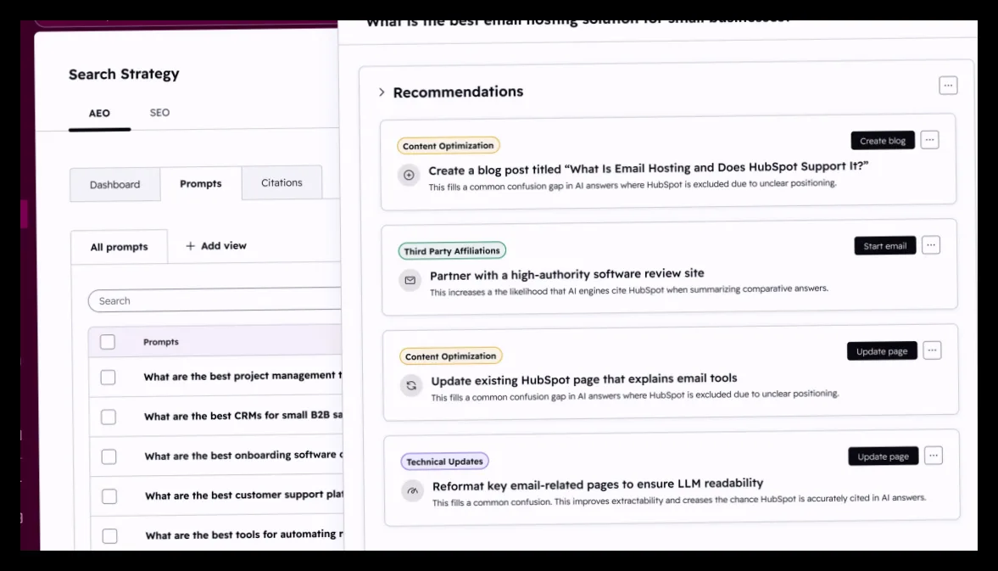Open "What are the best tools for automating" prompt
Screen dimensions: 998x571
coord(244,535)
